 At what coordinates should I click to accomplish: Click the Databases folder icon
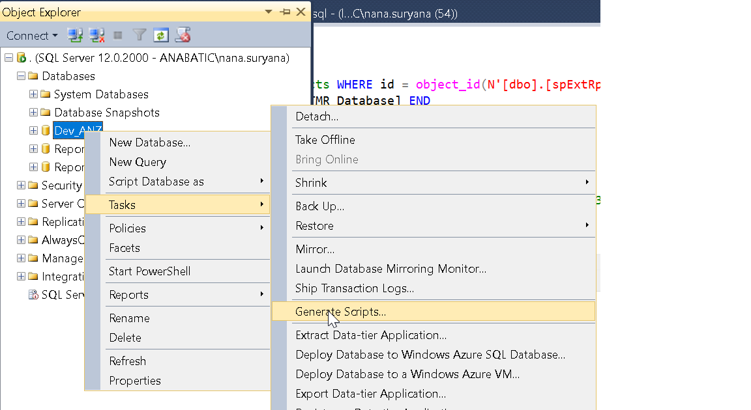tap(33, 76)
